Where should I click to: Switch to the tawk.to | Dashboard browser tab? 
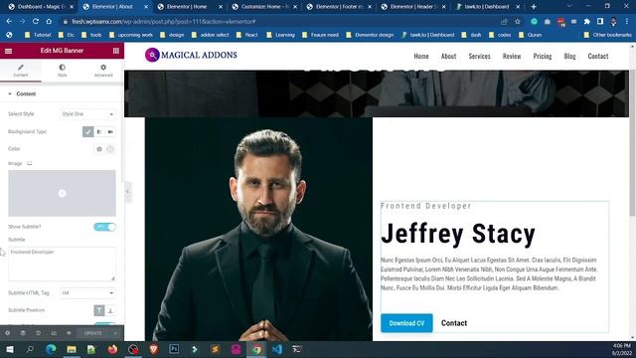488,7
